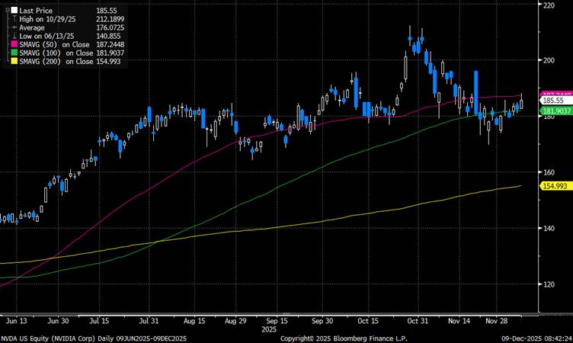
Task: Click the Jun 30 date axis label
Action: 60,322
